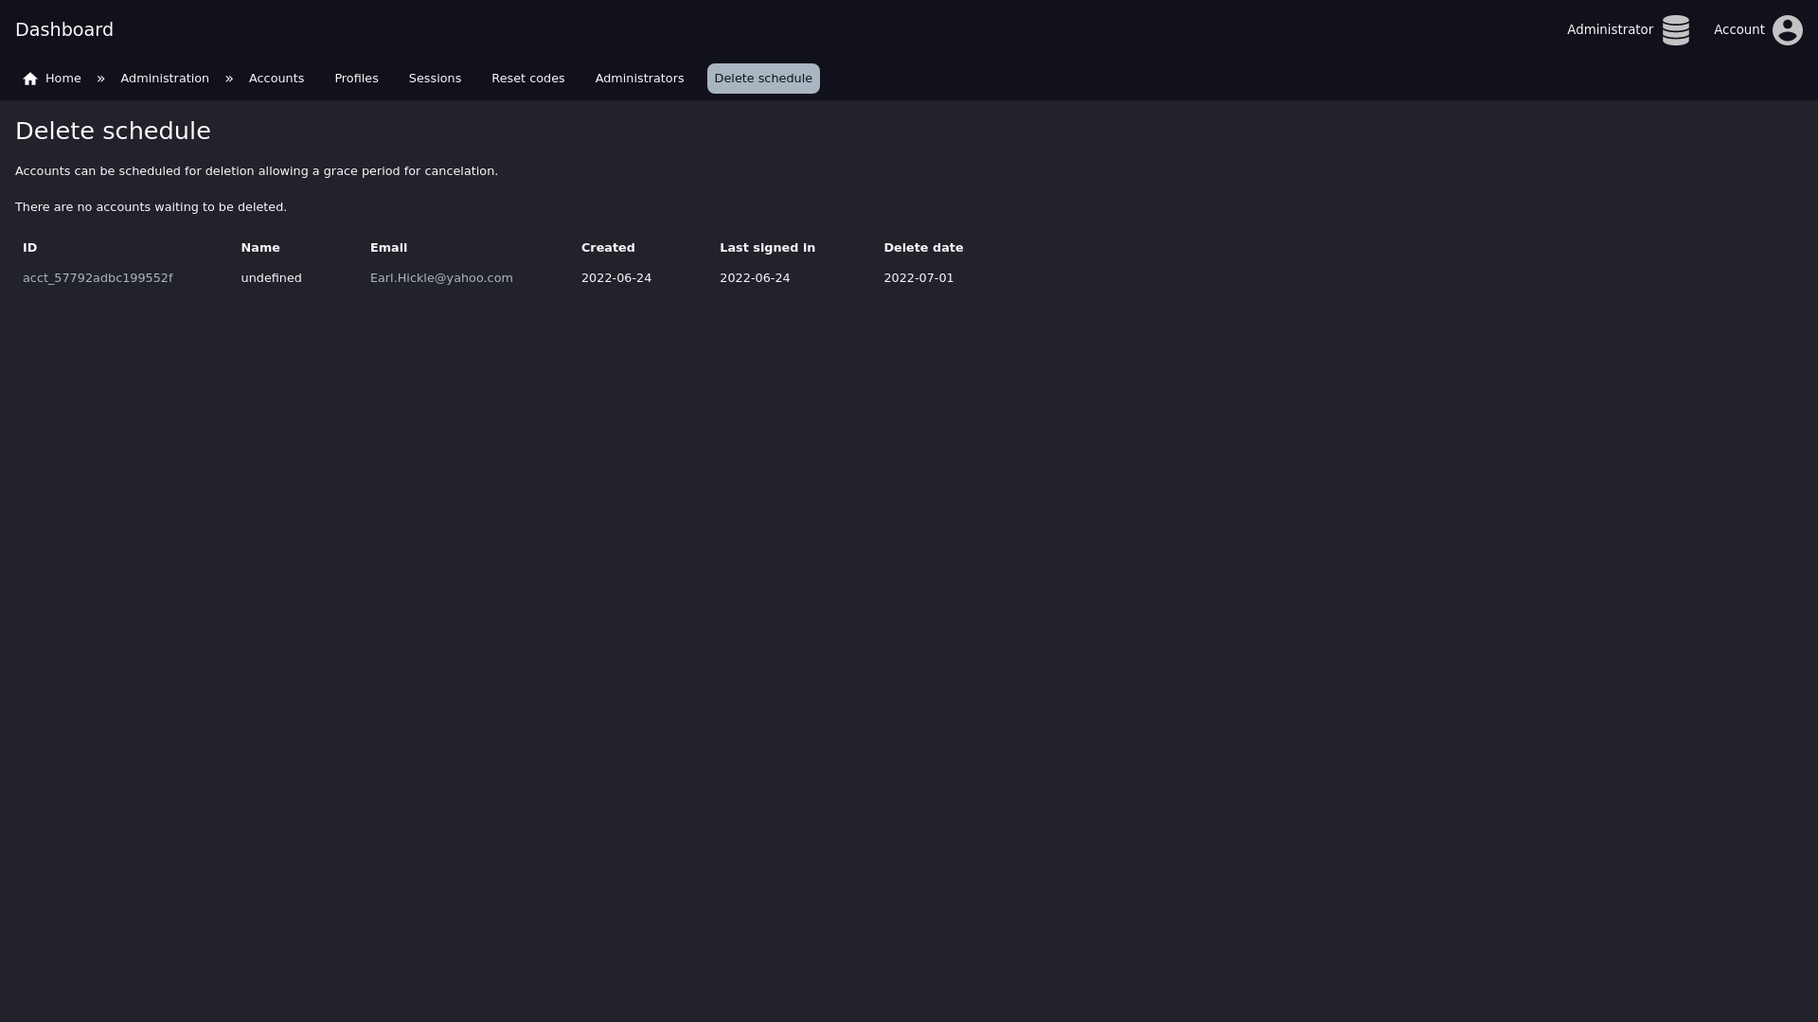Click the Home house icon

coord(30,79)
